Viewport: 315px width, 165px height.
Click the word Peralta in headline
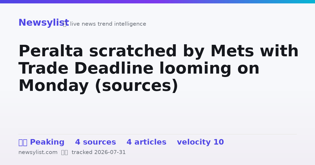click(51, 51)
